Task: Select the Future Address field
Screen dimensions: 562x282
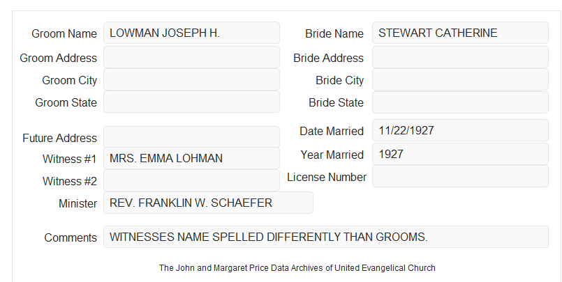Action: tap(191, 137)
